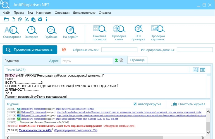Open Проверка картинок
The image size is (215, 139).
pos(158,33)
